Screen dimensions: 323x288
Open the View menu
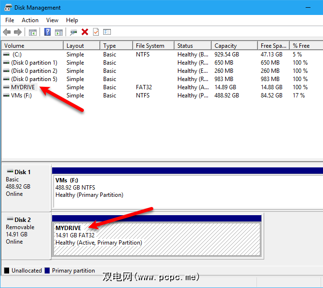pos(52,20)
